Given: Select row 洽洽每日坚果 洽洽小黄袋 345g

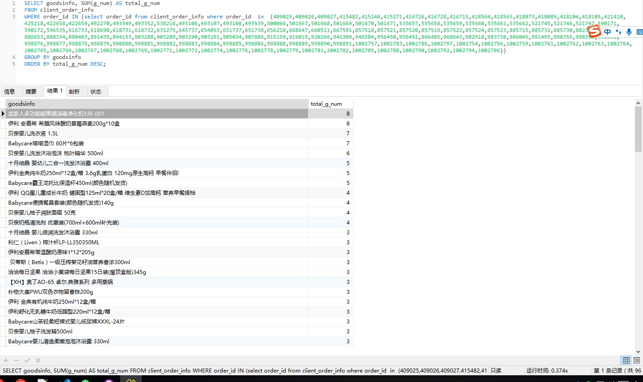Looking at the screenshot, I should point(157,272).
